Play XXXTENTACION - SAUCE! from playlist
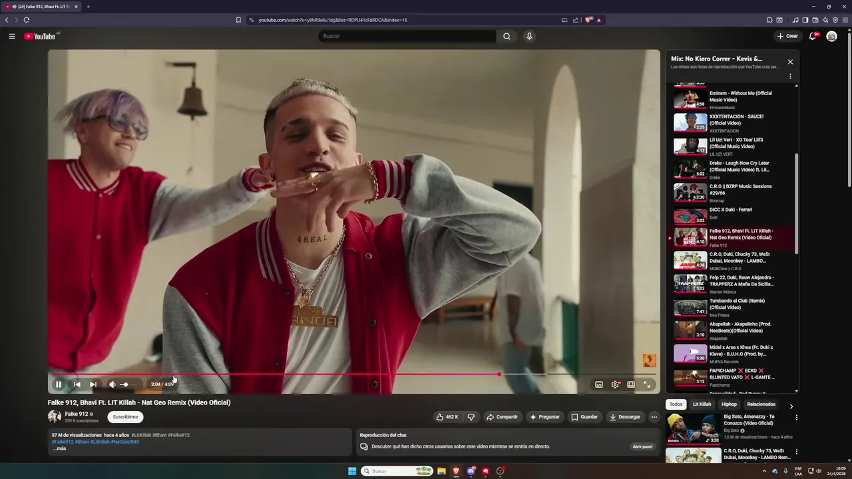852x479 pixels. point(731,122)
